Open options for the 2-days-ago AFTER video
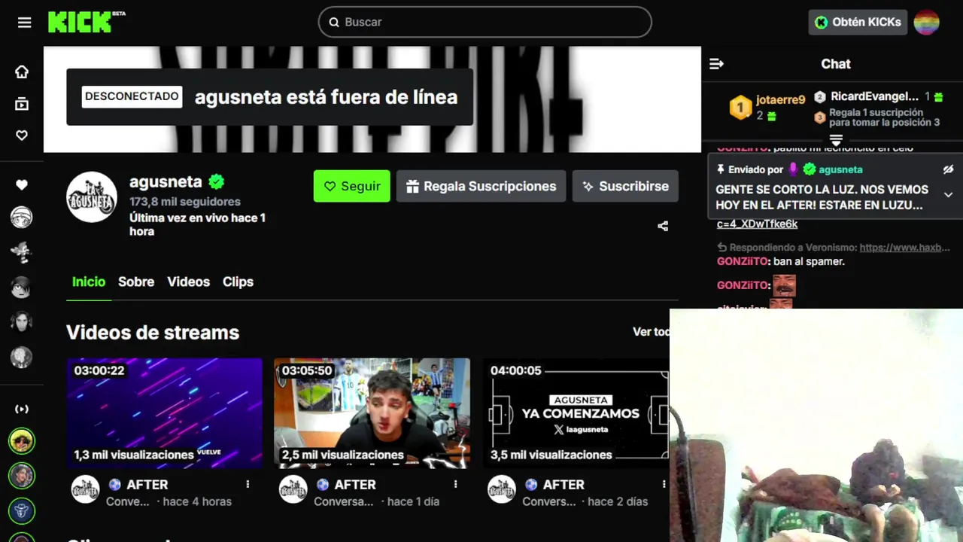The width and height of the screenshot is (963, 542). click(x=664, y=485)
